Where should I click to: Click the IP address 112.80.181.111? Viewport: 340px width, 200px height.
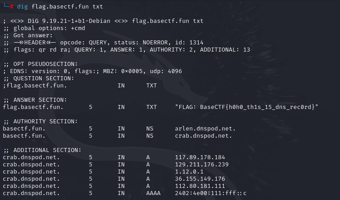tap(200, 186)
